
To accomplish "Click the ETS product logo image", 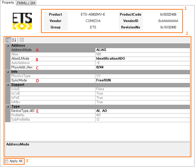I will [22, 21].
